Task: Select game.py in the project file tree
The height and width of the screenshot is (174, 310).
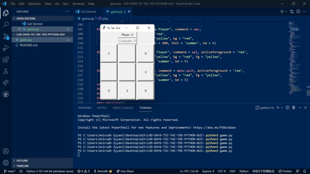Action: (42, 40)
